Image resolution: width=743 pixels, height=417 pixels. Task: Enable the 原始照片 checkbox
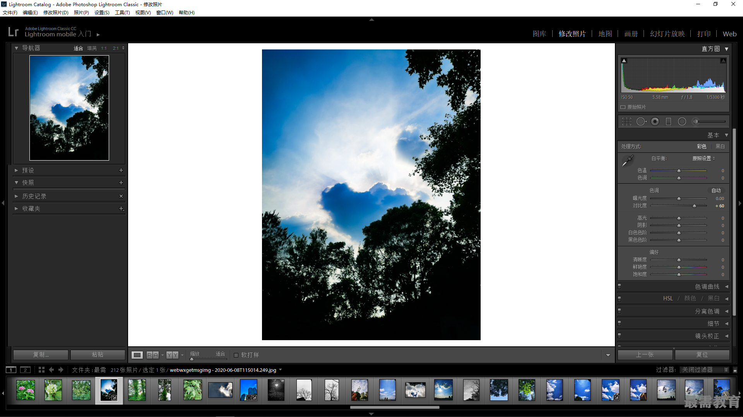point(623,107)
